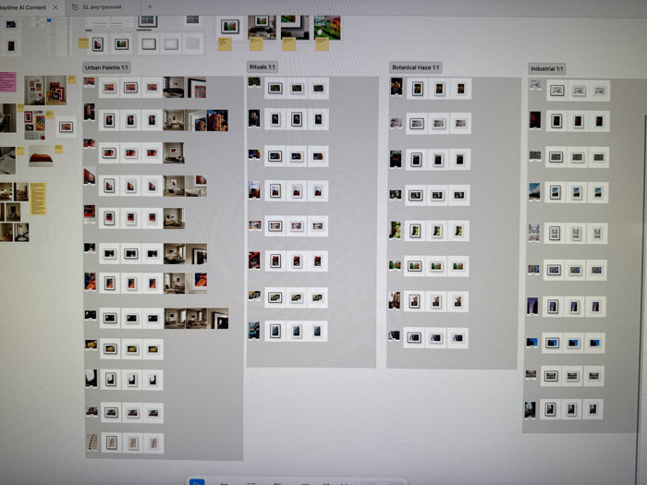
Task: Select Botanical Haze beige portrait source image
Action: tap(395, 300)
